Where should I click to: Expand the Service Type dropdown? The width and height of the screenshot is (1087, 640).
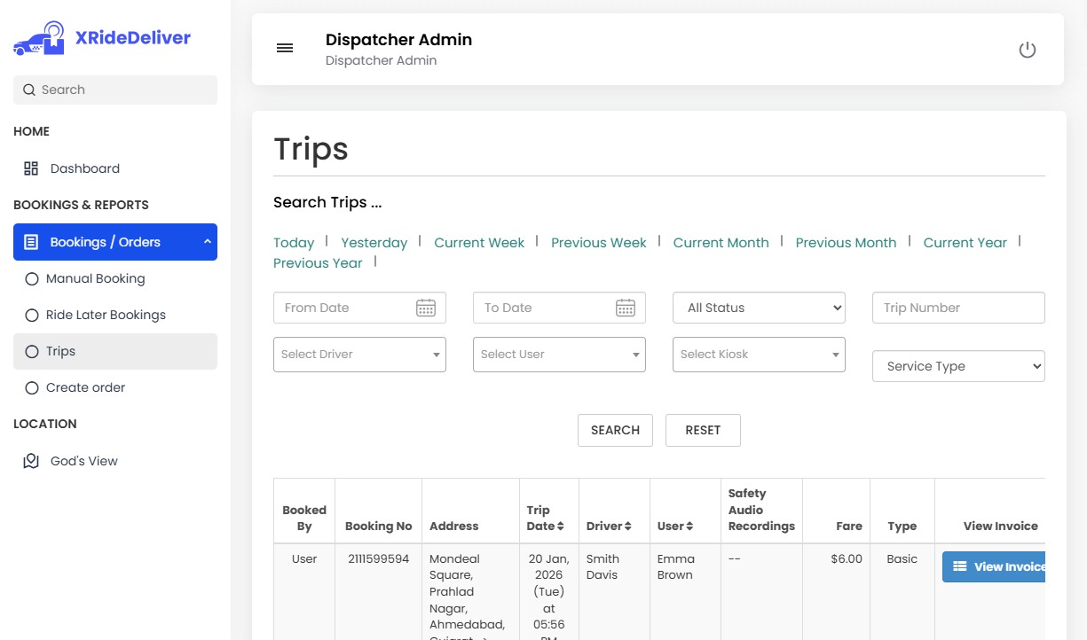(958, 366)
